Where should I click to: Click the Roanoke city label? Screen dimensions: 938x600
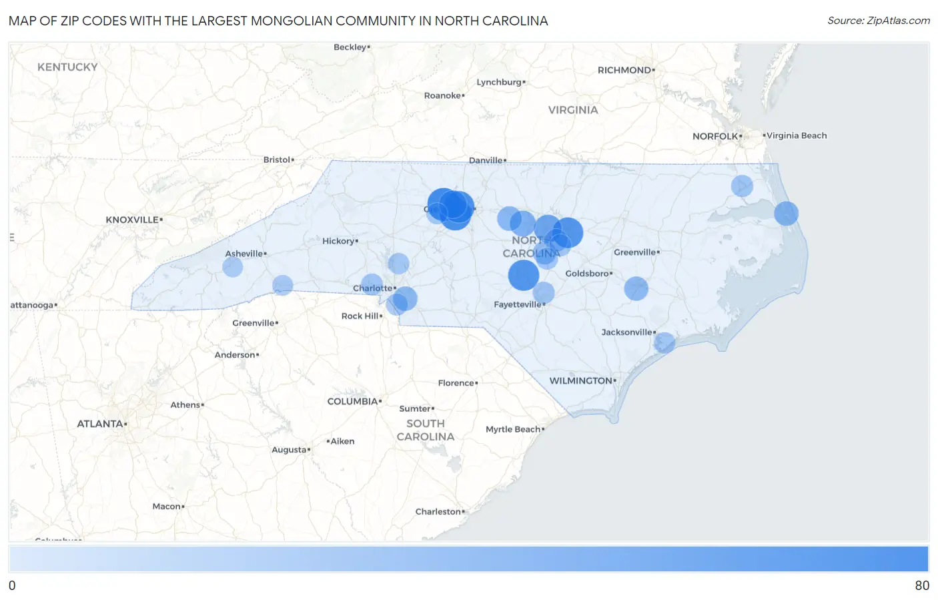pos(442,95)
